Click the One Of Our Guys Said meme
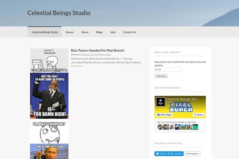Image resolution: width=239 pixels, height=159 pixels. pos(49,151)
